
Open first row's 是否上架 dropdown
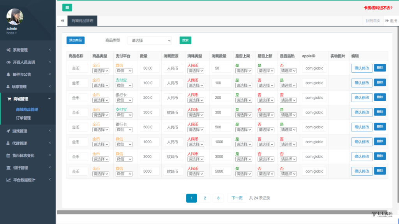244,71
